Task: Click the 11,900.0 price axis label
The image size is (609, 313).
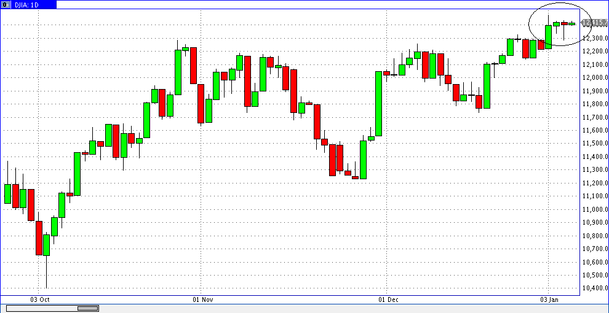Action: [595, 91]
